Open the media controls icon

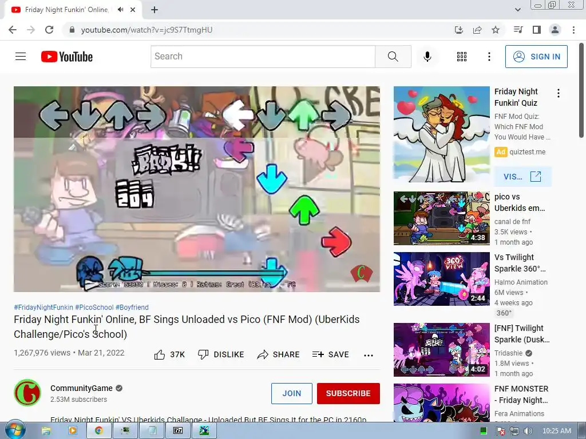tap(518, 30)
